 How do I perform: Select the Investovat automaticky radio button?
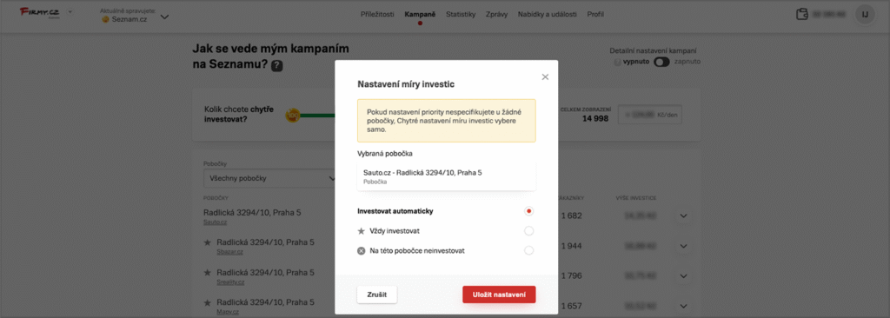[529, 211]
